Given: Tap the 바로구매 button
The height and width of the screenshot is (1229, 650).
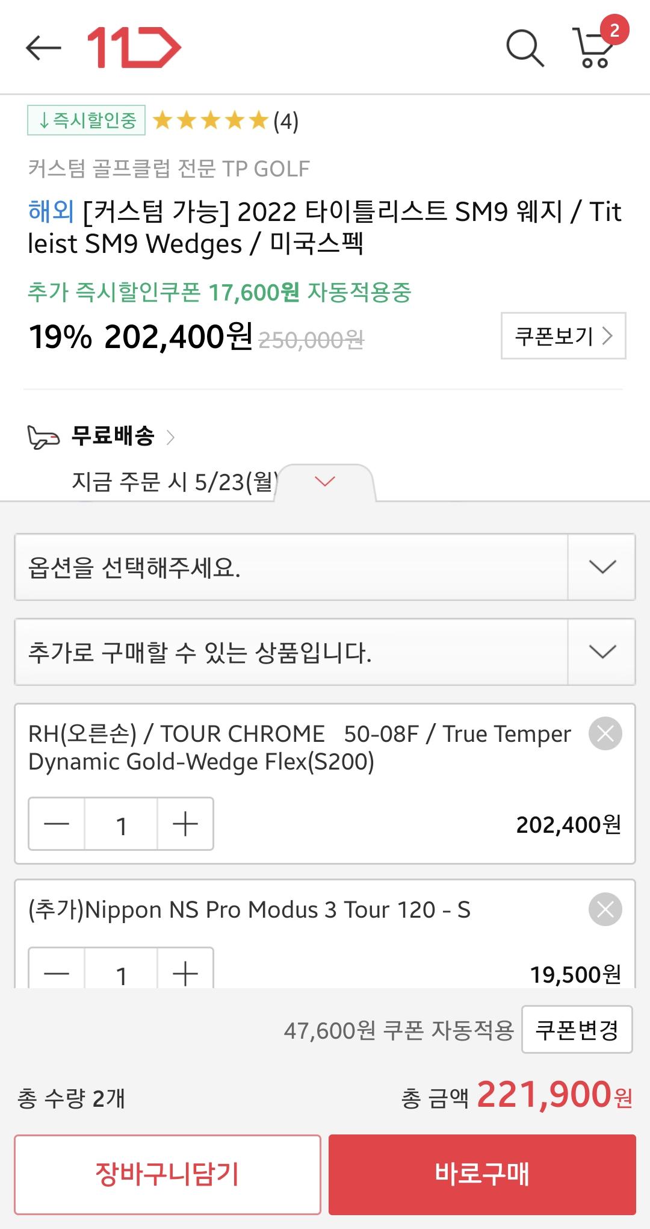Looking at the screenshot, I should tap(482, 1174).
